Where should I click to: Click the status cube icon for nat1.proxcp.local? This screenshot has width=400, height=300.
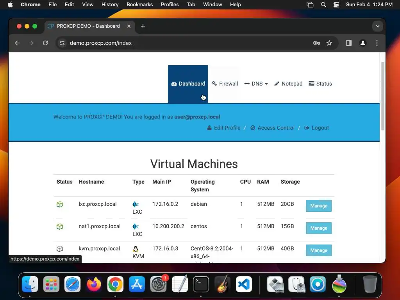[60, 227]
